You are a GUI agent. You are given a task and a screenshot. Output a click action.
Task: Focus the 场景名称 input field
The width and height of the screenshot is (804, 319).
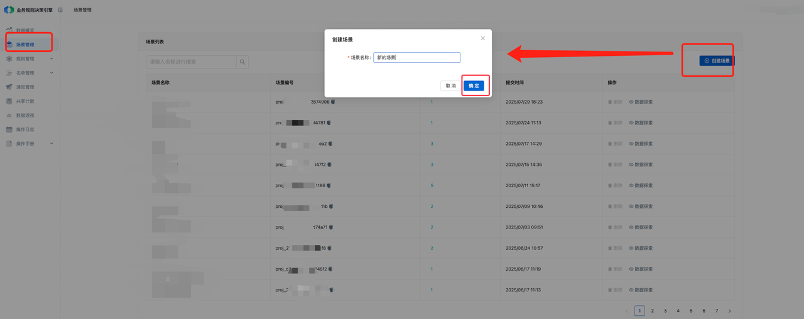(x=416, y=57)
